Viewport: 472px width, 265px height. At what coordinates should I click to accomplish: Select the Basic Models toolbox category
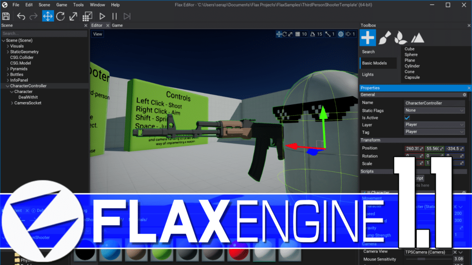click(378, 63)
